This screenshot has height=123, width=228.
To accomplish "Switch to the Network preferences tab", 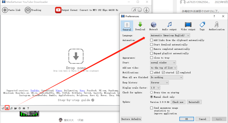I will coord(153,26).
